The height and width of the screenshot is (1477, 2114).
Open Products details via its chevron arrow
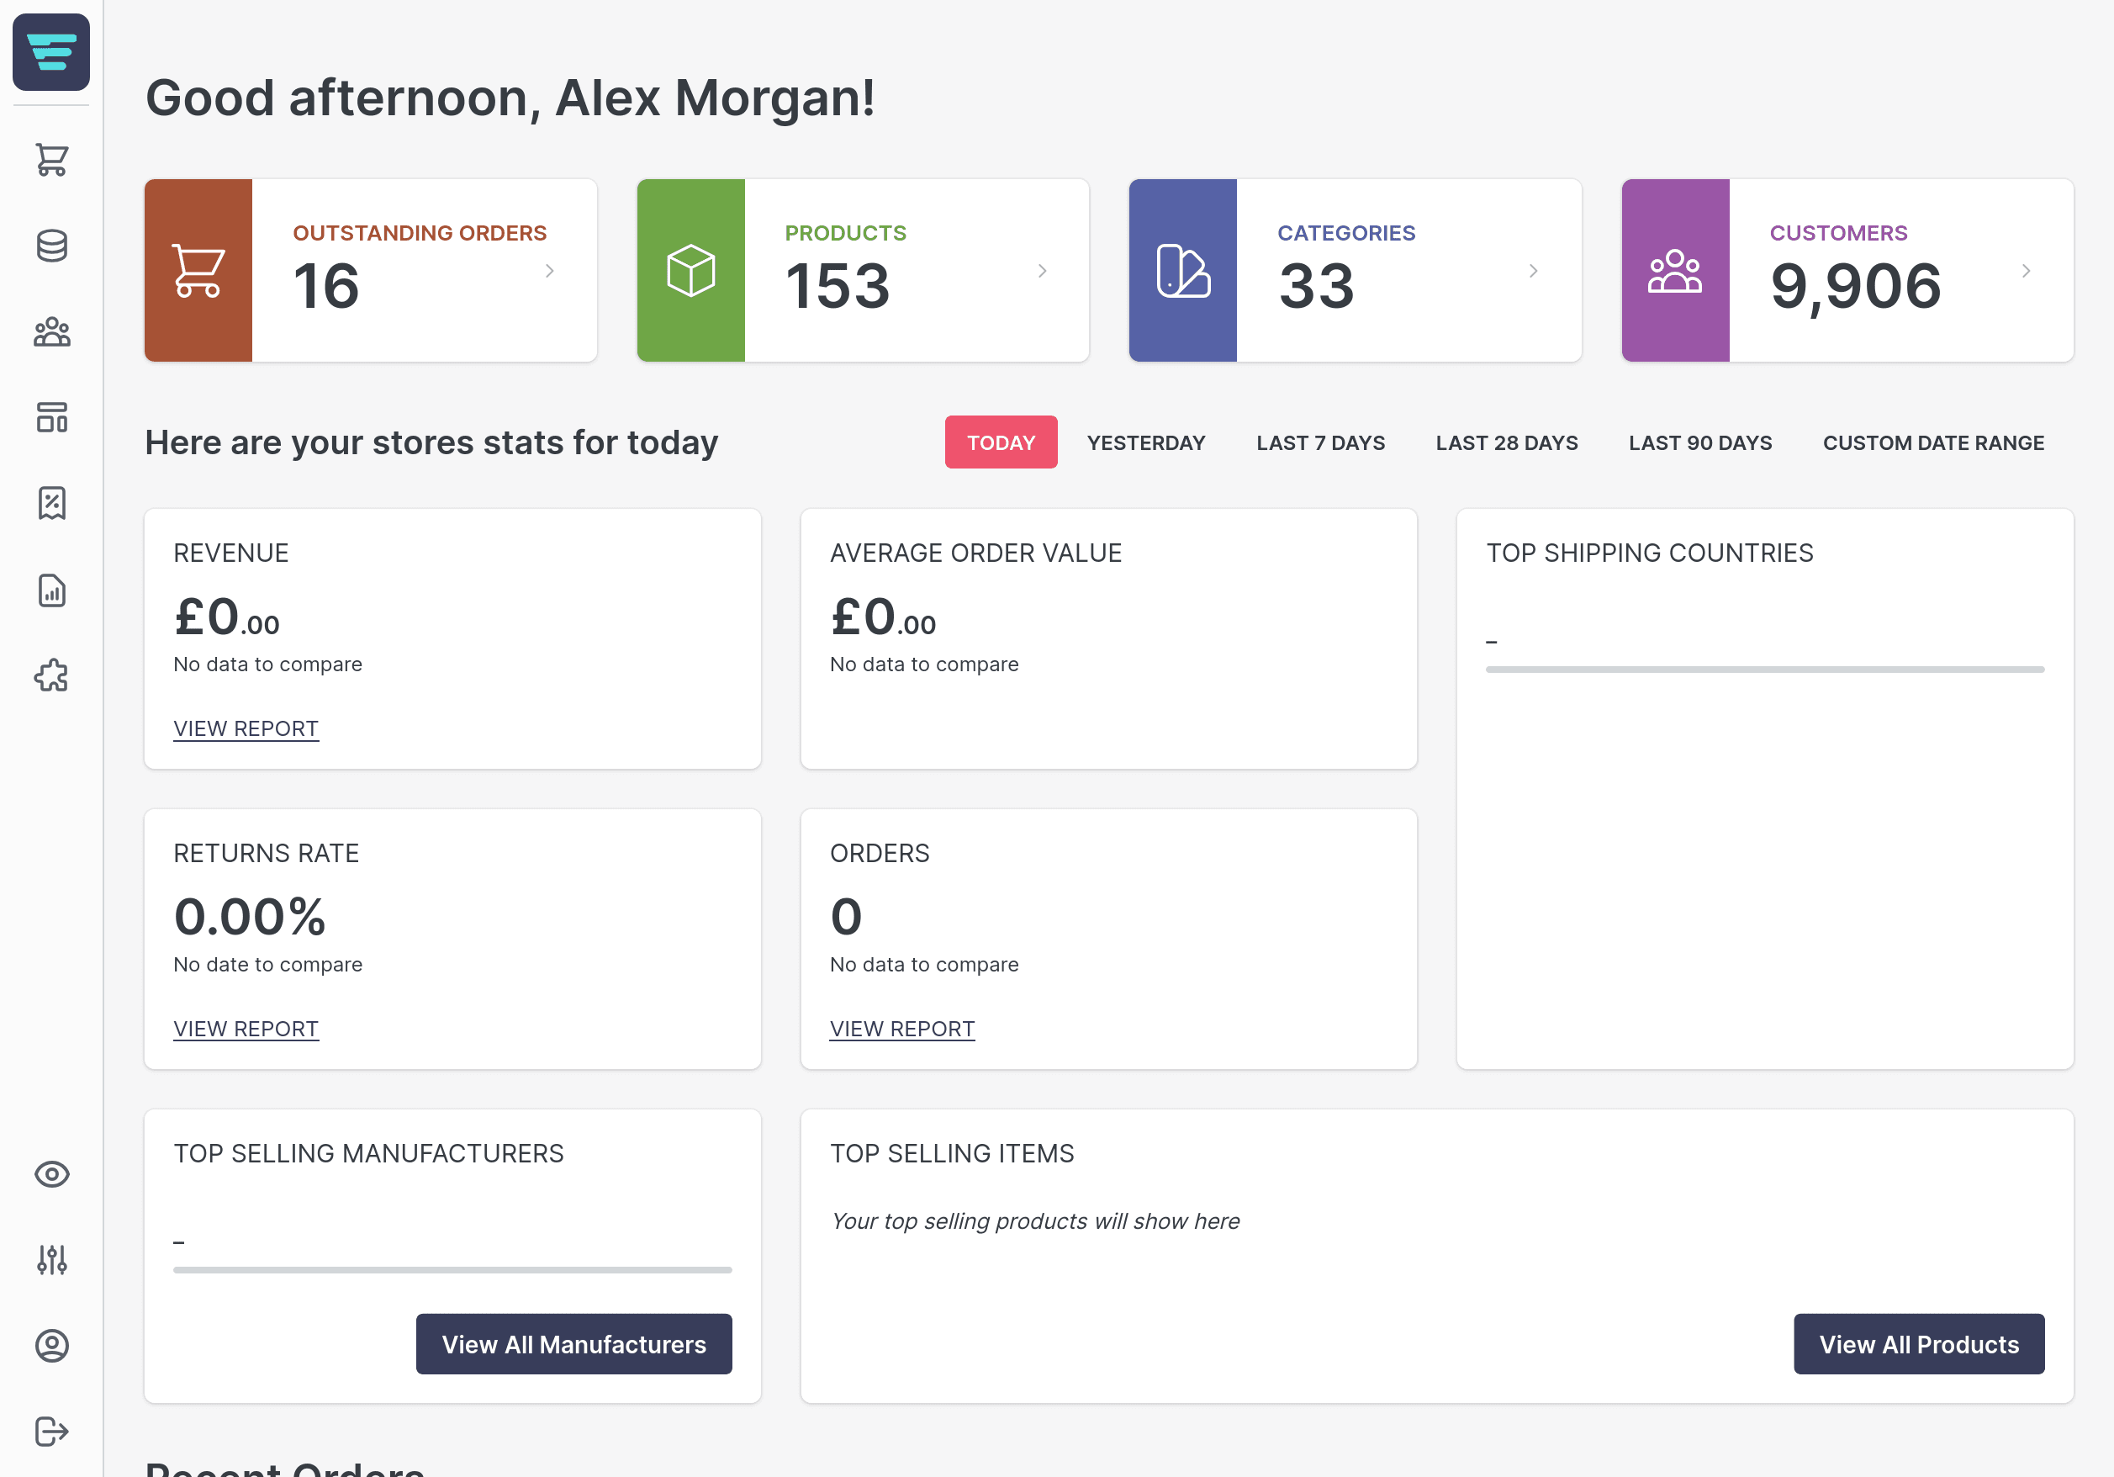point(1042,271)
